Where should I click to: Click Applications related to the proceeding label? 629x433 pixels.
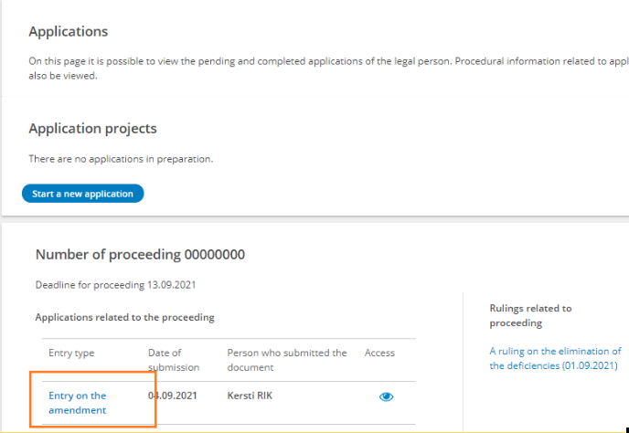(124, 317)
